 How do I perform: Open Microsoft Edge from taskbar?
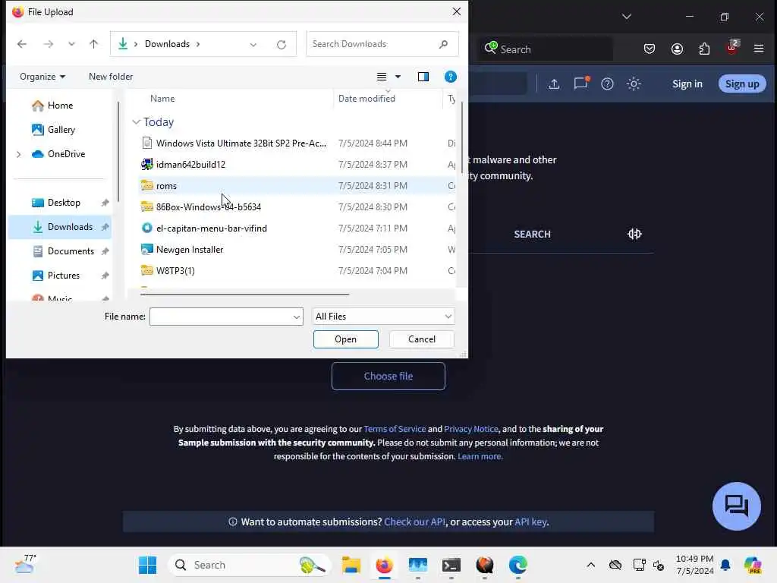pos(517,565)
